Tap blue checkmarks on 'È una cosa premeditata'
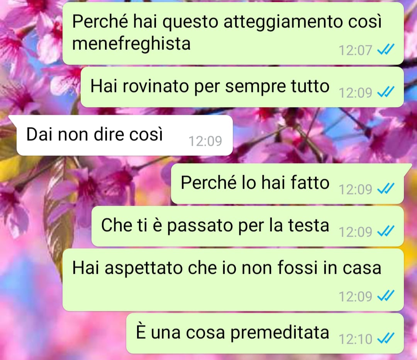Viewport: 417px width, 360px height. [x=386, y=339]
